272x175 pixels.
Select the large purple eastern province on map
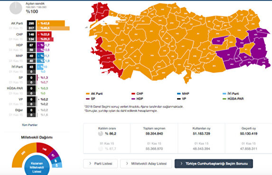pyautogui.click(x=259, y=49)
